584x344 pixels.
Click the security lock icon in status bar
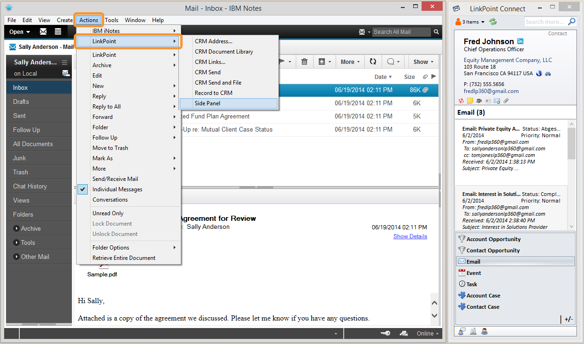coord(403,333)
